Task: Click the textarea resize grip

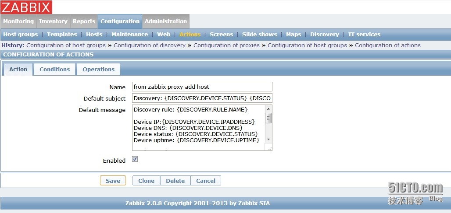Action: tap(269, 148)
